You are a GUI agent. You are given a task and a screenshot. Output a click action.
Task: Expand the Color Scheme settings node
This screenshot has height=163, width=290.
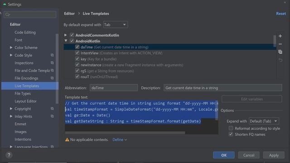tap(11, 48)
